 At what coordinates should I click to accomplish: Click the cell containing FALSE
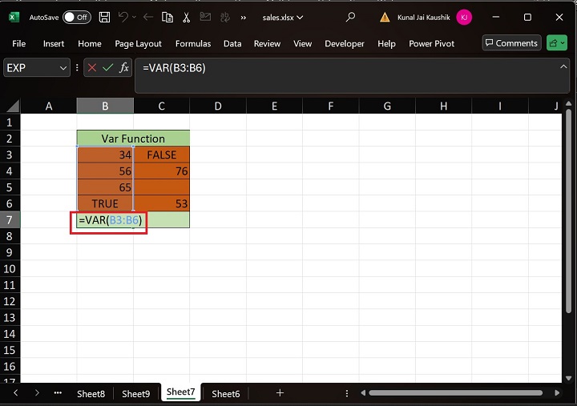[x=162, y=155]
